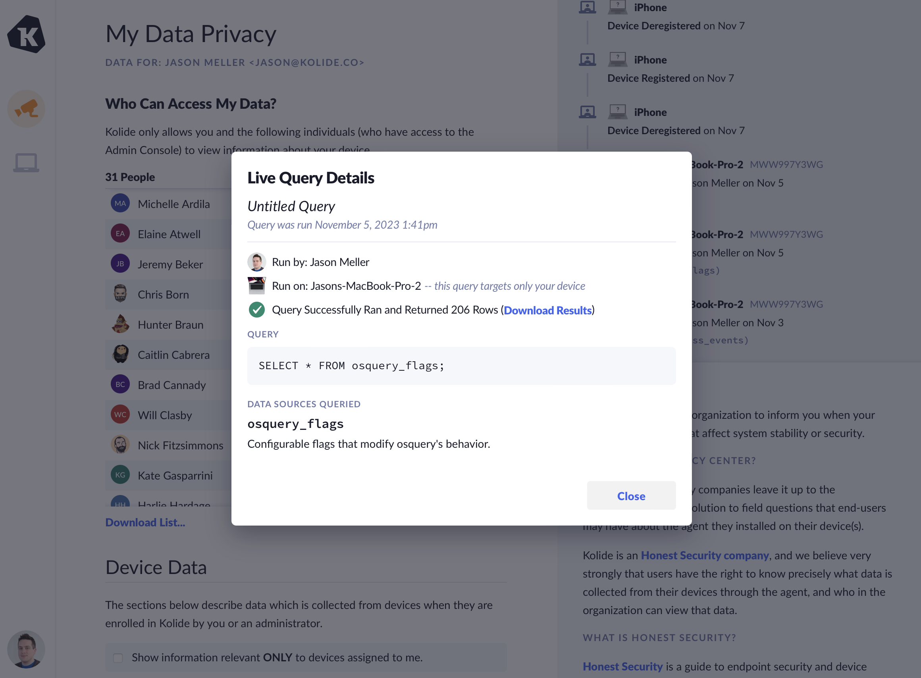Follow the Honest Security guide link
This screenshot has width=921, height=678.
point(622,666)
